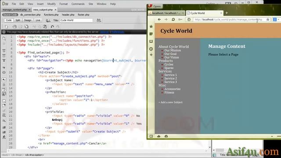Click the Open file icon in Dreamweaver toolbar

(x=14, y=26)
